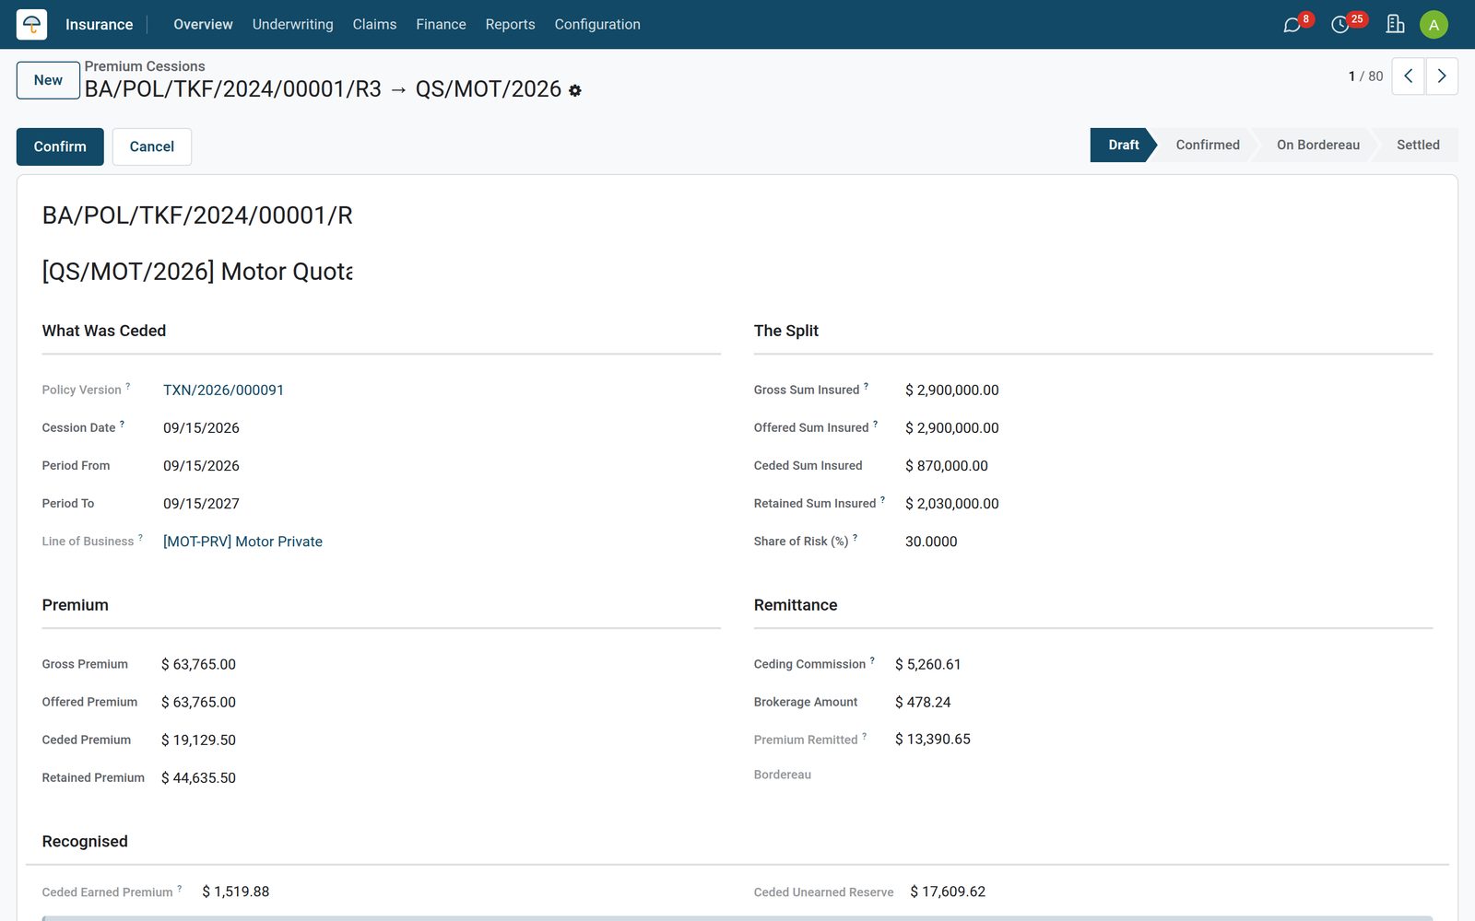This screenshot has width=1475, height=921.
Task: Open the gear actions menu beside title
Action: tap(575, 90)
